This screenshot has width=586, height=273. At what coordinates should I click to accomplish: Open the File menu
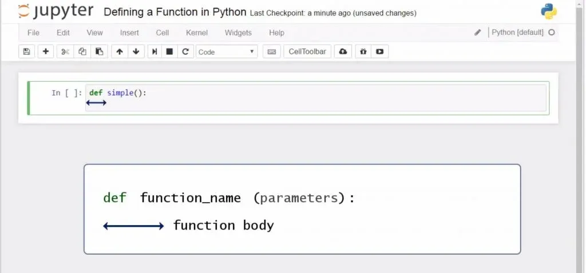point(33,33)
